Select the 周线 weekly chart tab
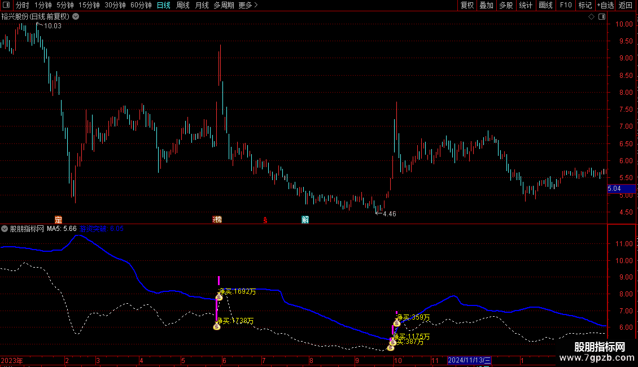 (x=183, y=5)
